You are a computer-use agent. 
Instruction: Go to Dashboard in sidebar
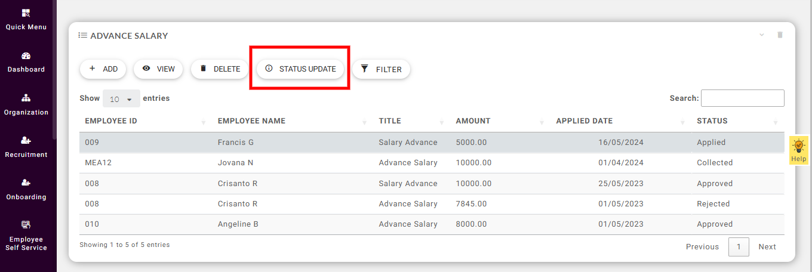click(x=26, y=56)
